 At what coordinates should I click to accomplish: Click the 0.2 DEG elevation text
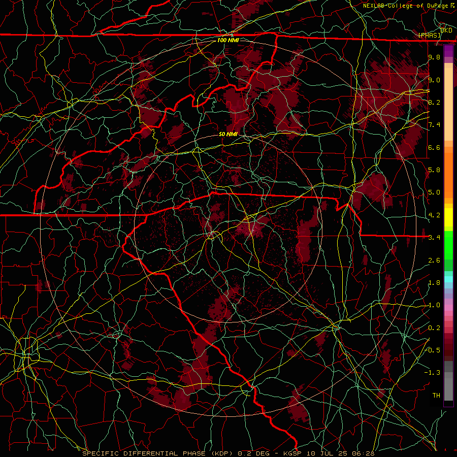(x=253, y=453)
